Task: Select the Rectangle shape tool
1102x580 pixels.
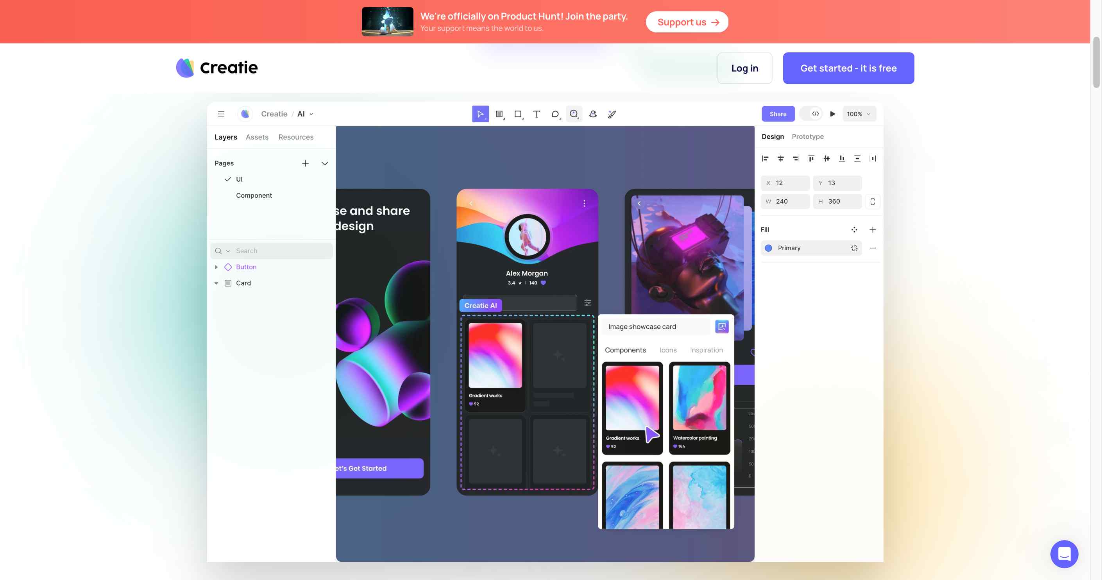Action: point(518,114)
